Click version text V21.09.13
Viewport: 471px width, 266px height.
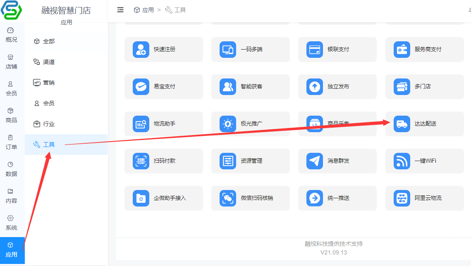point(334,252)
